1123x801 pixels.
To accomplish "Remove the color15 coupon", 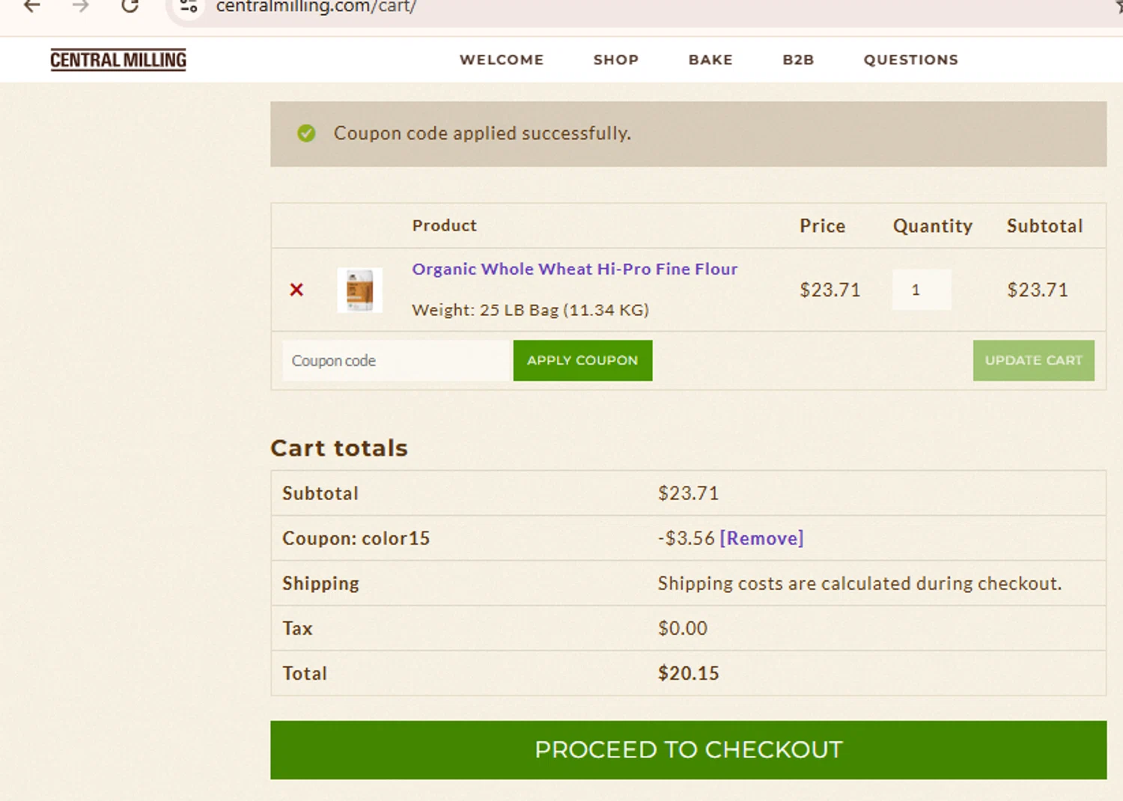I will 761,538.
